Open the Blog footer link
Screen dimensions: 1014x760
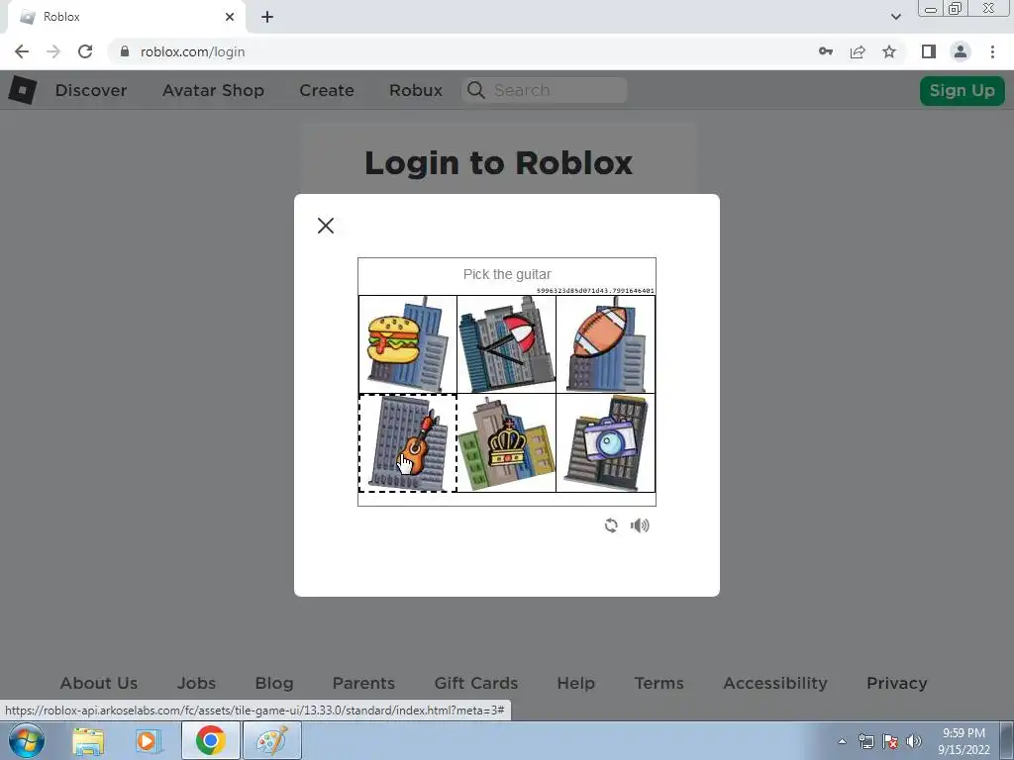[274, 683]
